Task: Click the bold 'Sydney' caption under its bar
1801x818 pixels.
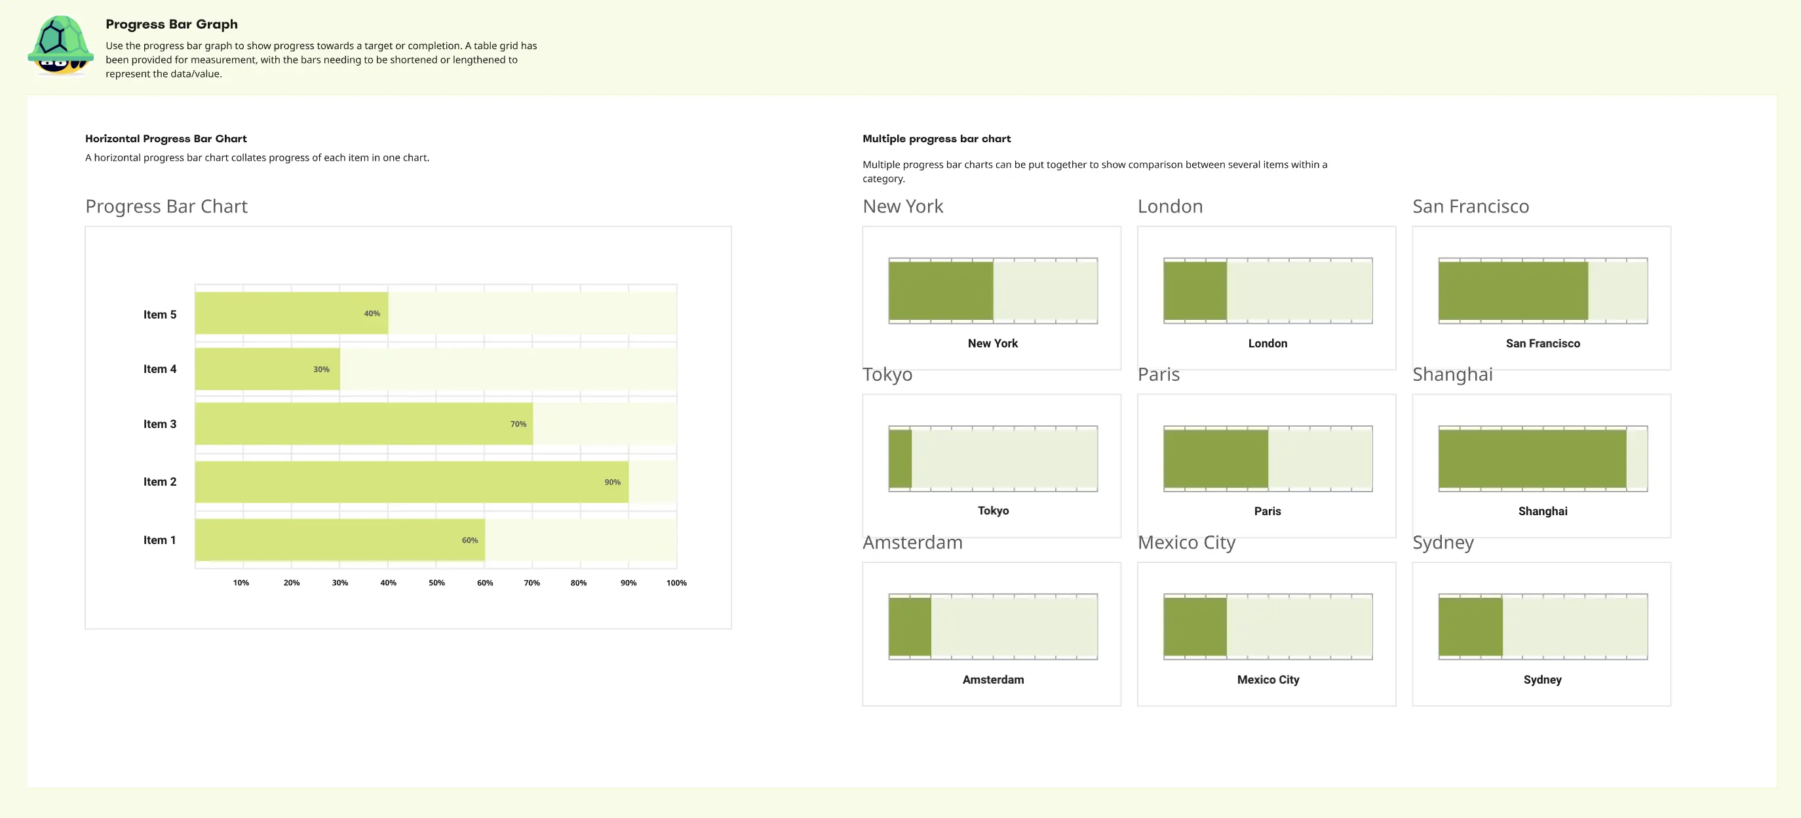Action: tap(1542, 680)
